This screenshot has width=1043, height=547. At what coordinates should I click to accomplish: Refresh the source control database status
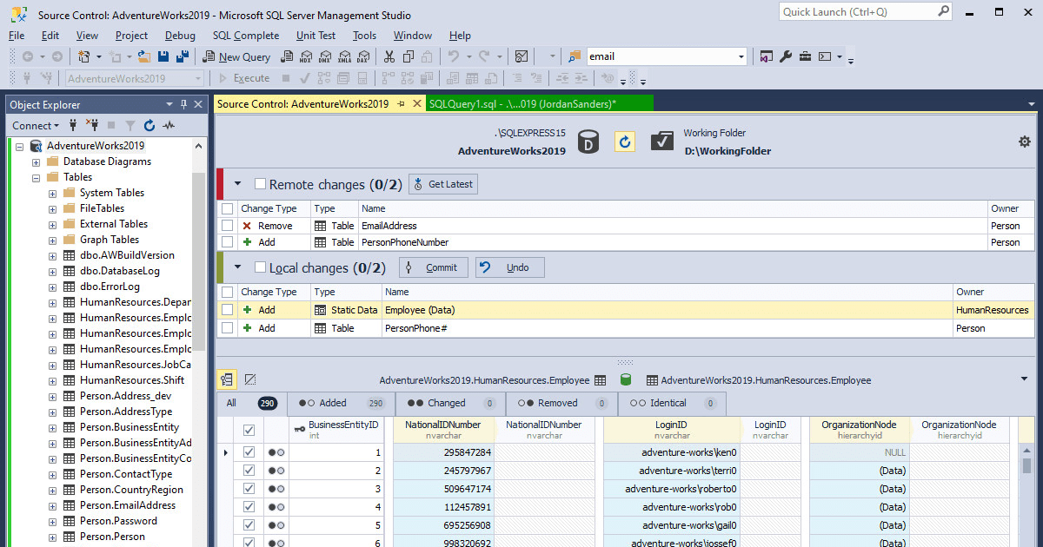click(x=625, y=141)
